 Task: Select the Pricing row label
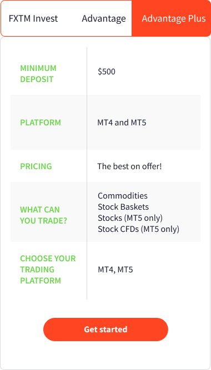click(36, 166)
